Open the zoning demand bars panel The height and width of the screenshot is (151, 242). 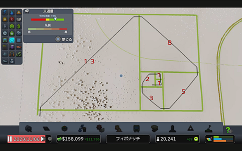pos(220,139)
